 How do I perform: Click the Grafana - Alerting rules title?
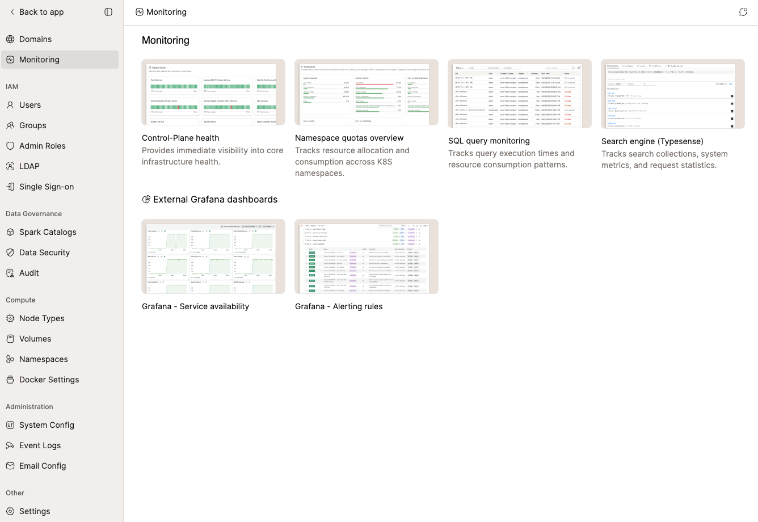[x=339, y=306]
